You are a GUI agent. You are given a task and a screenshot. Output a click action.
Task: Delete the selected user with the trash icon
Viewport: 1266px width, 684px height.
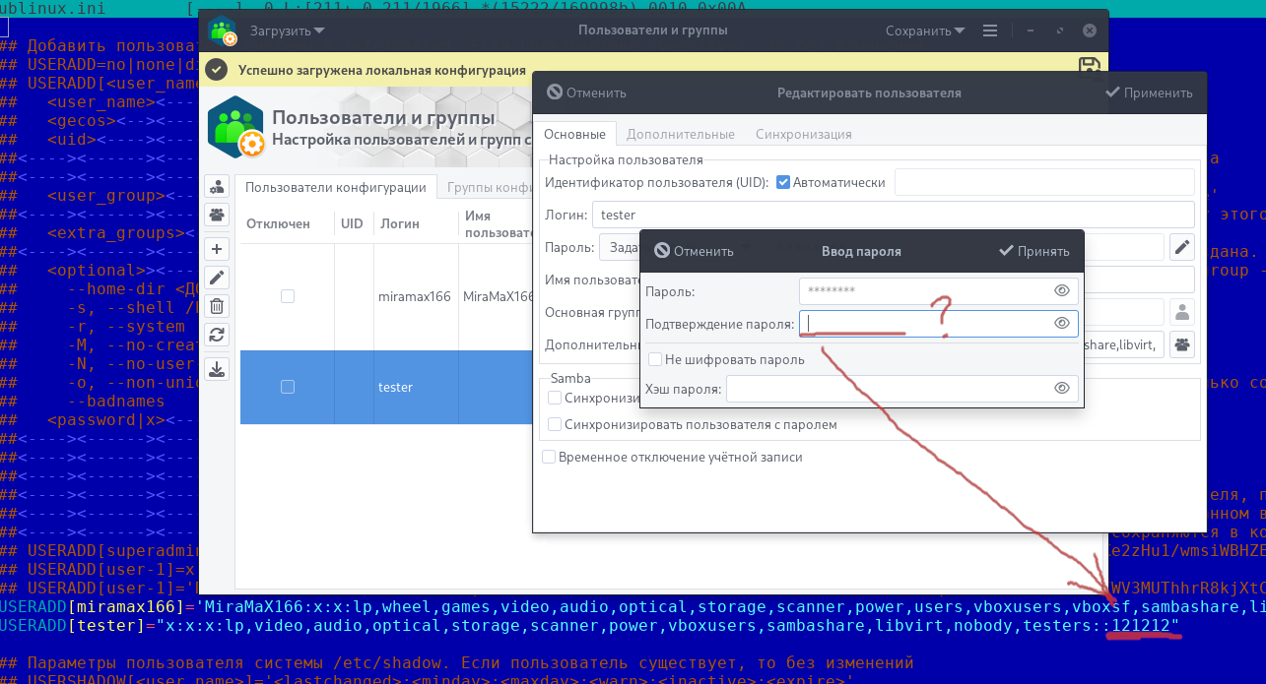coord(217,306)
